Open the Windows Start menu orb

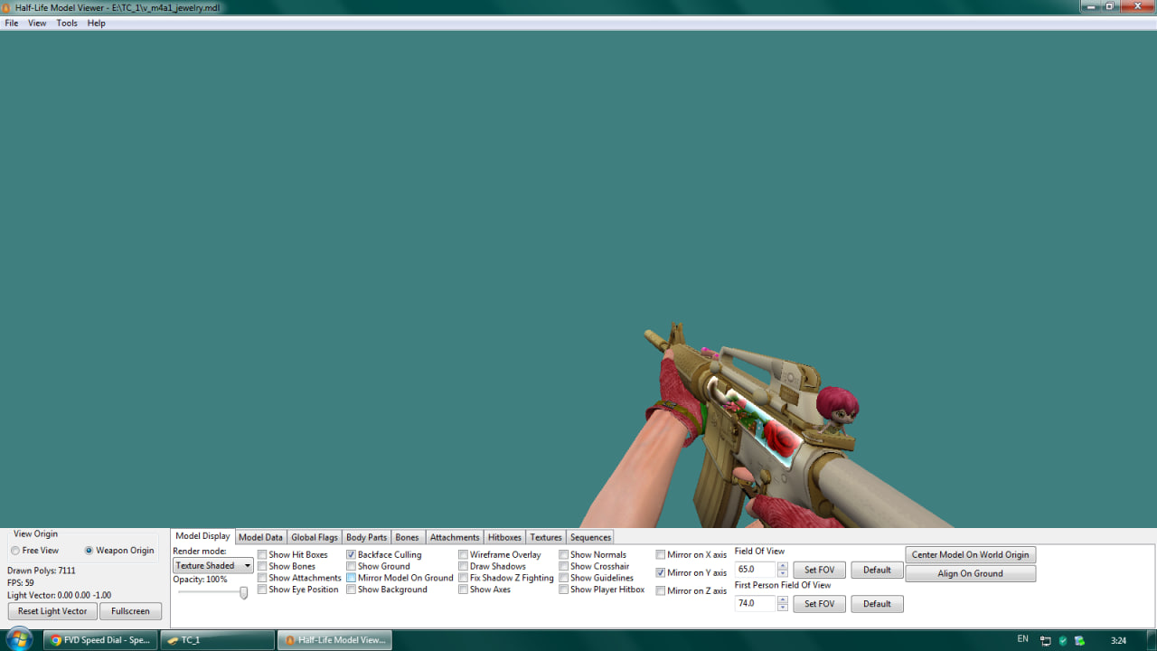pyautogui.click(x=19, y=639)
